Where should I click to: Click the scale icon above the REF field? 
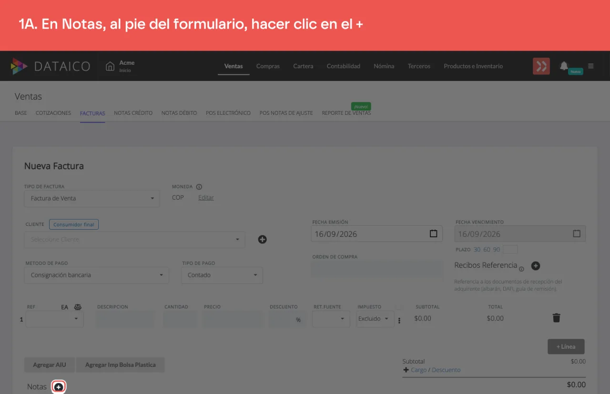coord(78,307)
